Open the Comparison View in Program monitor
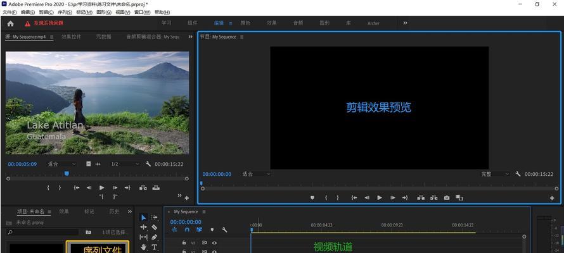Screen dimensions: 564x253 tap(459, 198)
